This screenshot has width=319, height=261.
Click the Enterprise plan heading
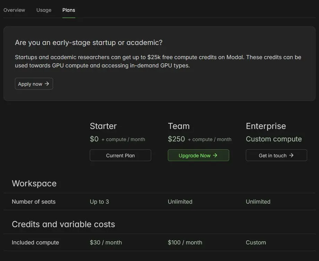coord(266,126)
